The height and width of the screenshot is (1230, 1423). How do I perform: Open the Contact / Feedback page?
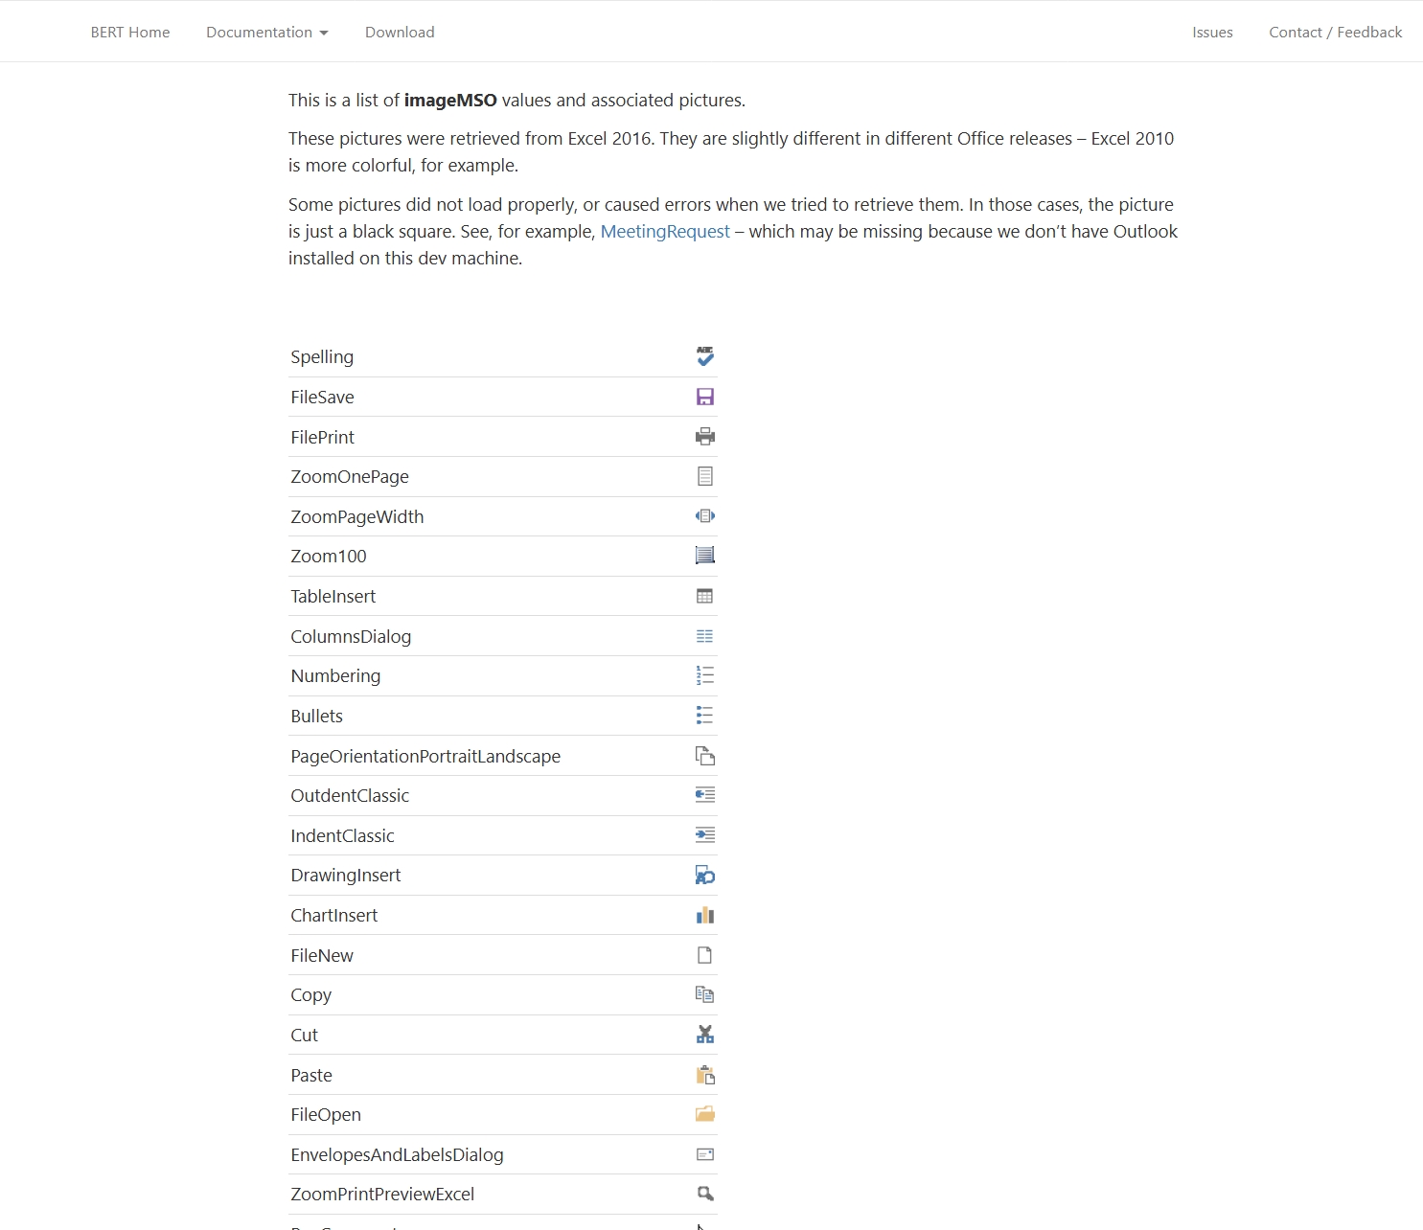tap(1335, 33)
